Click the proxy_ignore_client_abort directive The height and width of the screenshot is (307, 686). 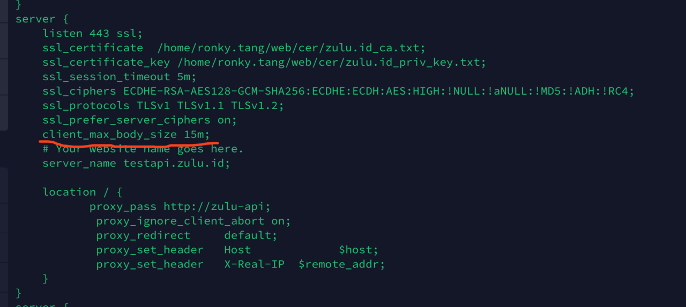(x=180, y=221)
